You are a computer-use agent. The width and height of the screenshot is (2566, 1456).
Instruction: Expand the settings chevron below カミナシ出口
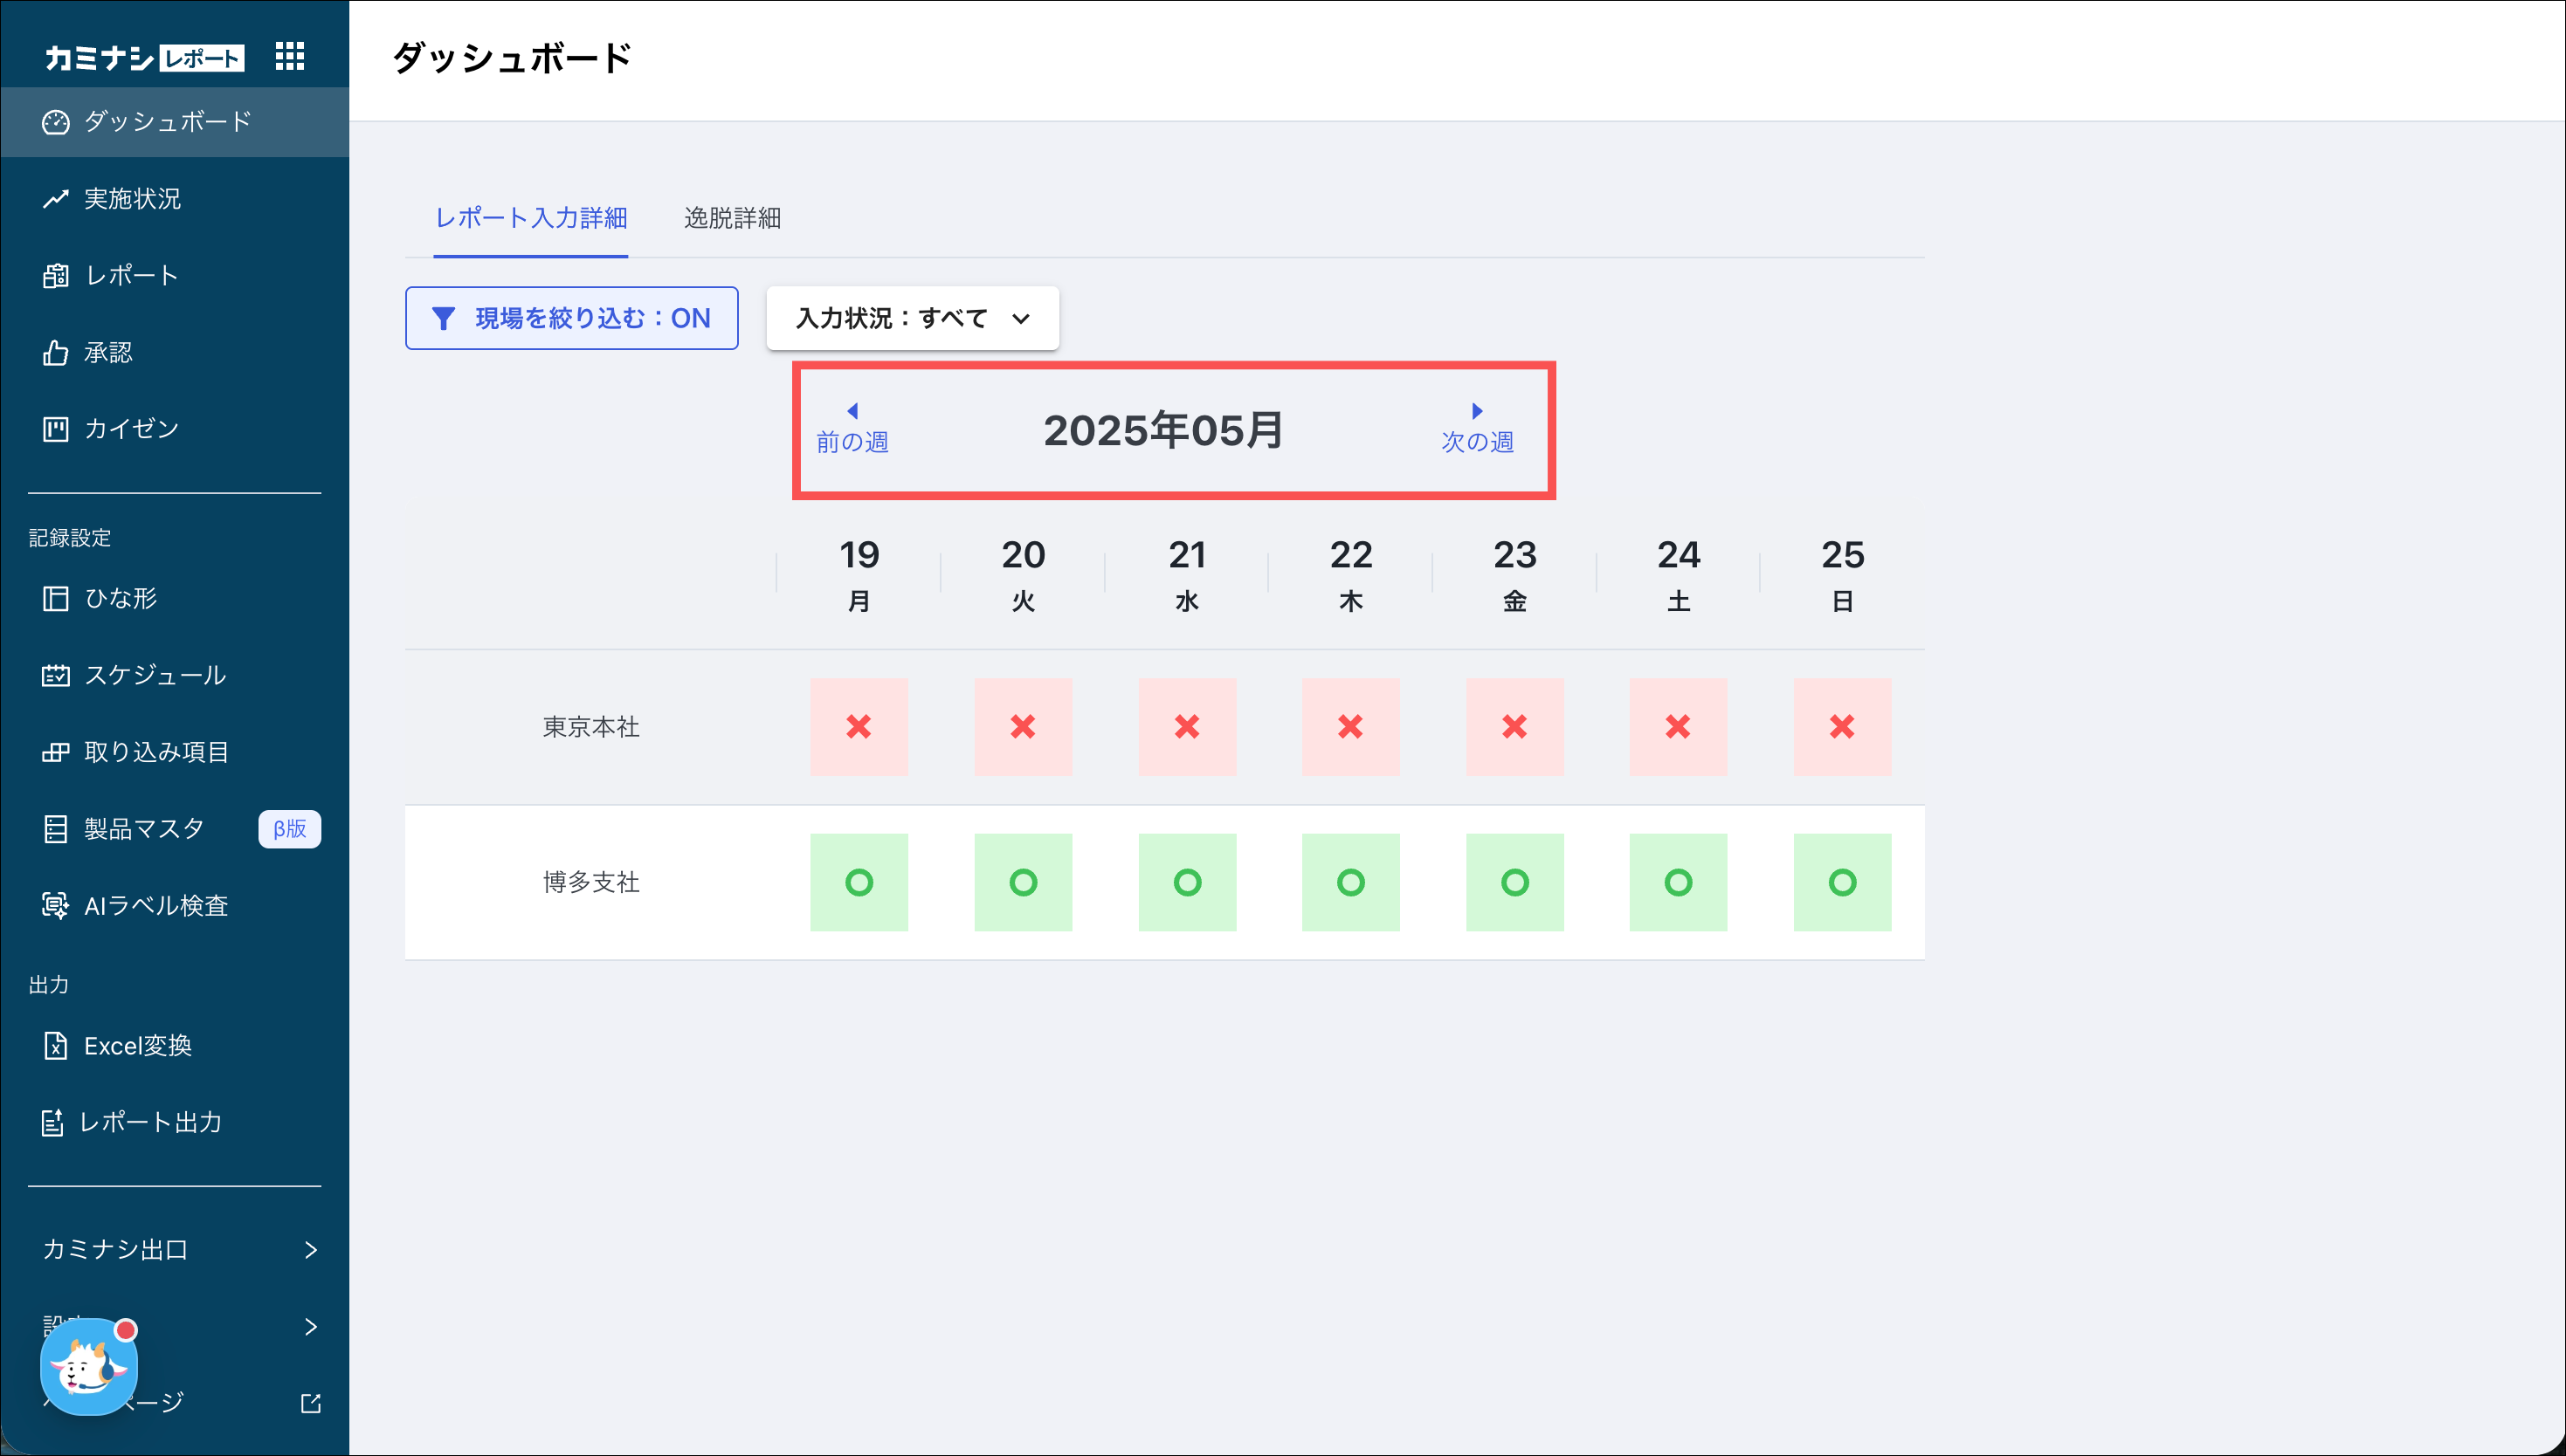pyautogui.click(x=310, y=1326)
